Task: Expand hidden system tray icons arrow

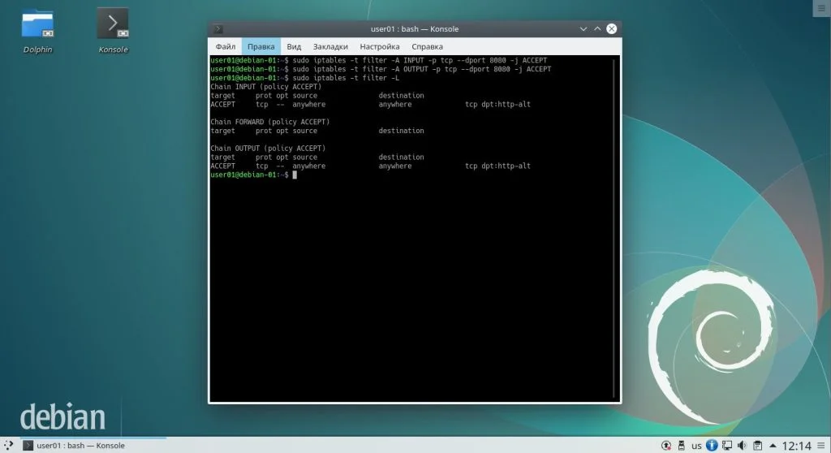Action: click(773, 446)
